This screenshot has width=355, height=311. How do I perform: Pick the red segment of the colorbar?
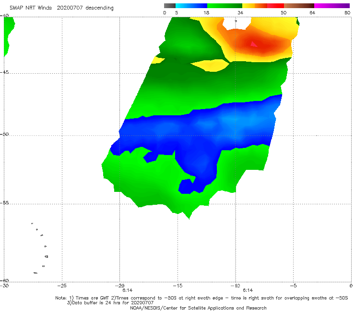click(x=275, y=6)
